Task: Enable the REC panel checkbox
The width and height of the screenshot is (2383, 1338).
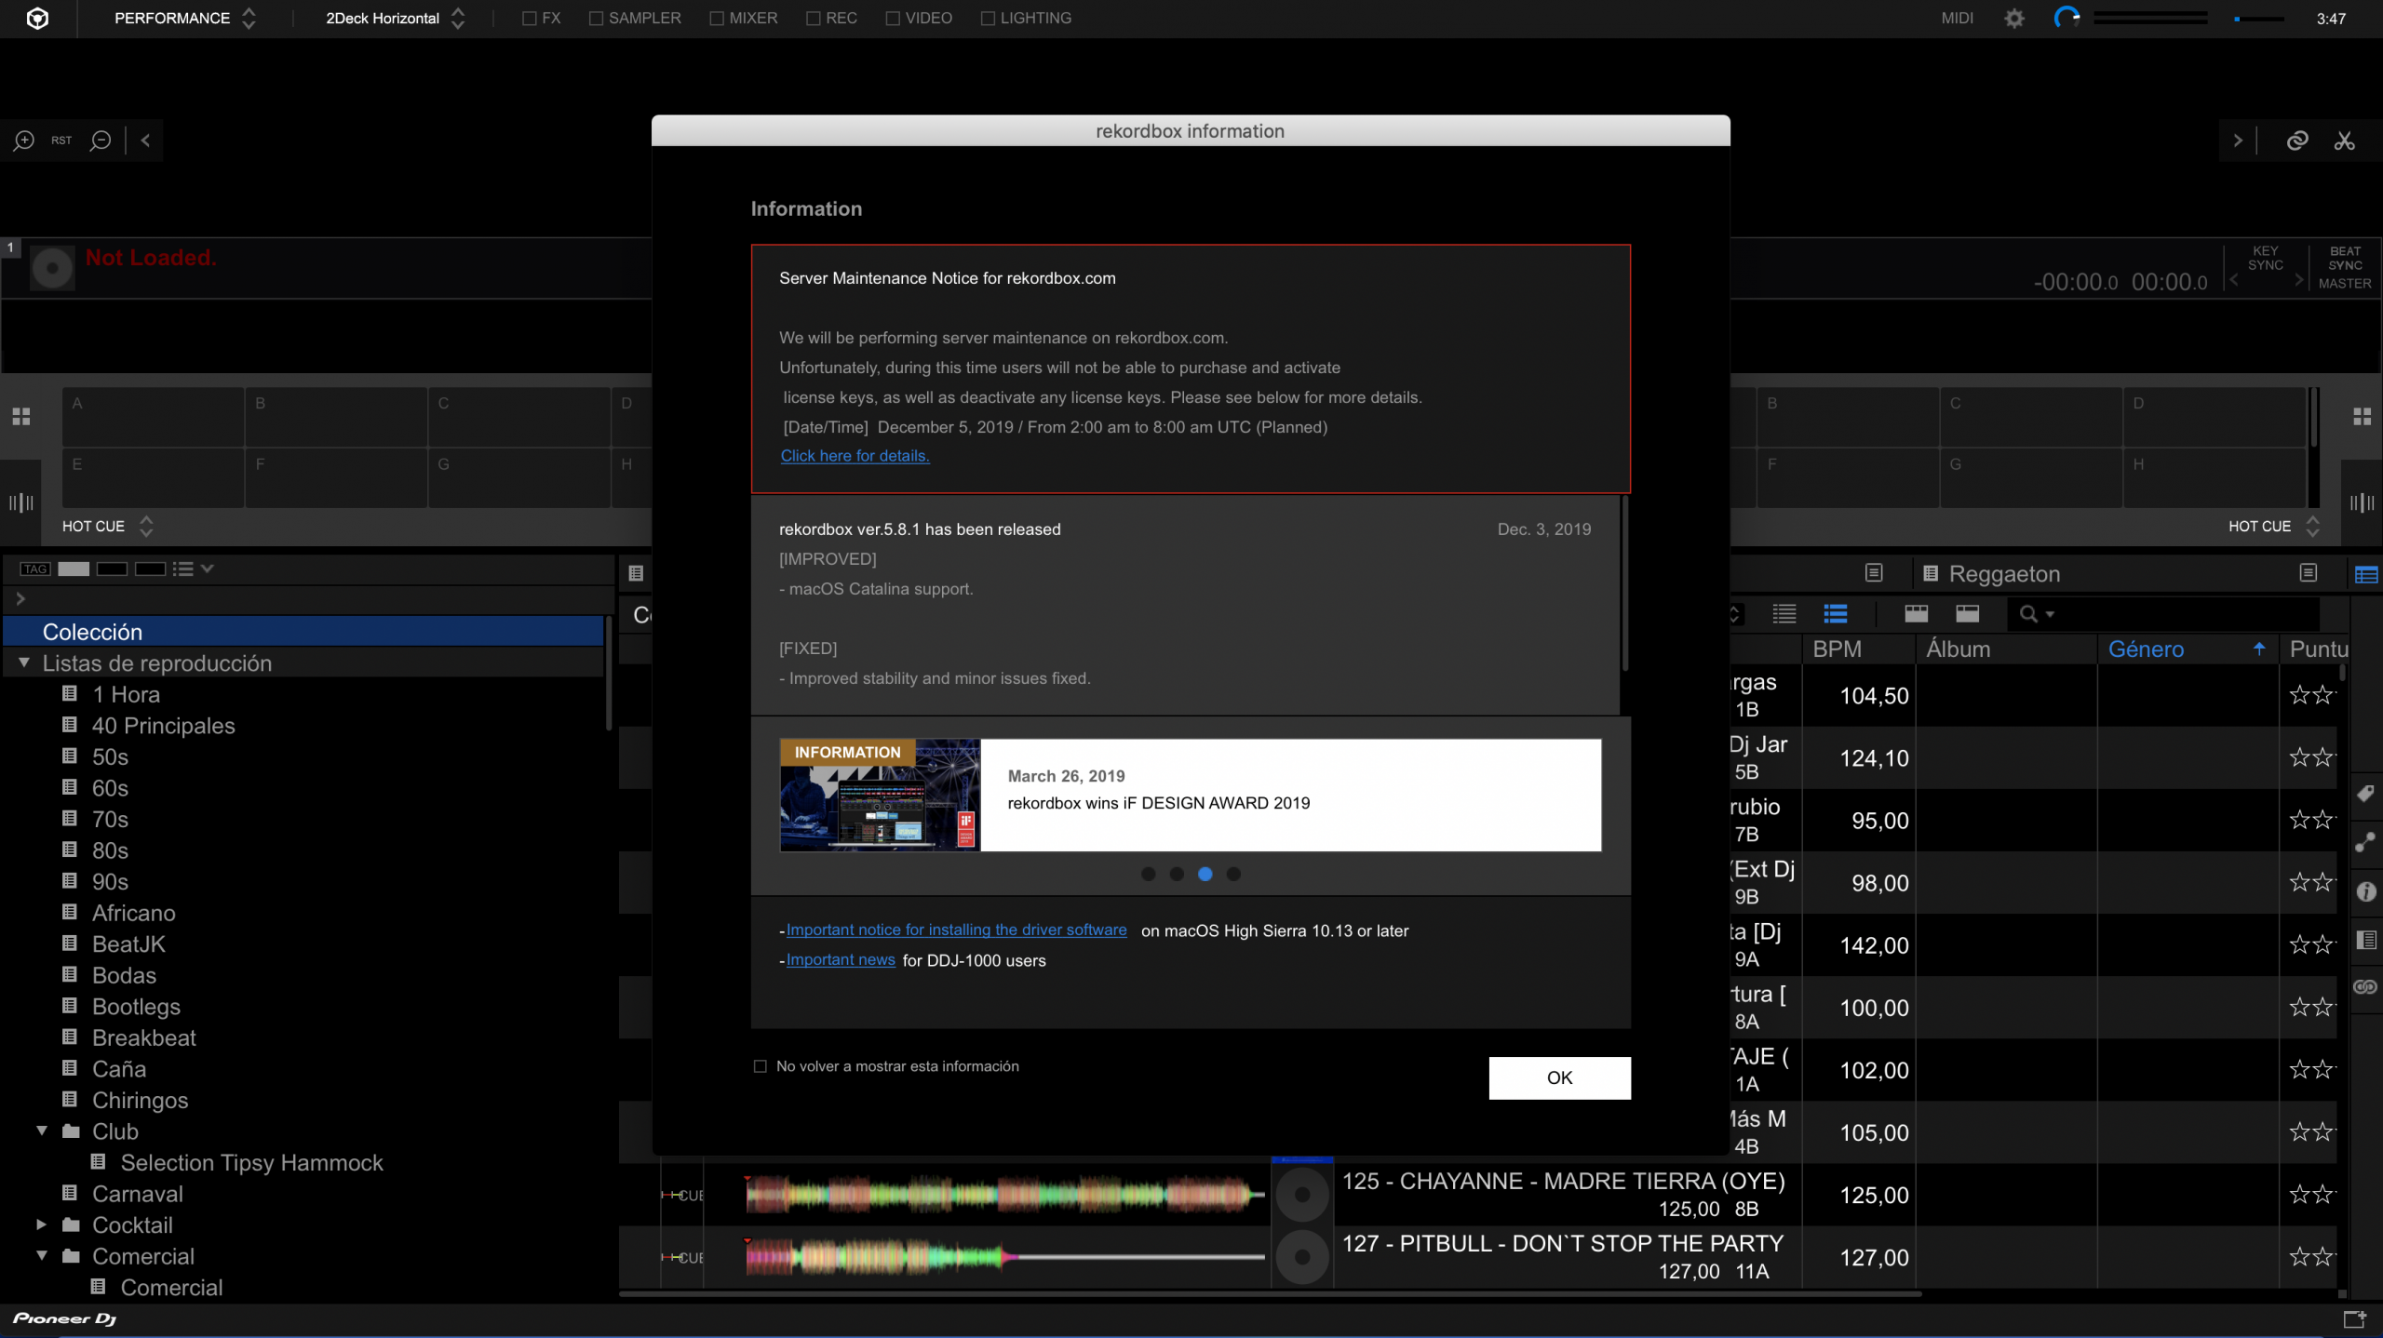Action: [813, 19]
